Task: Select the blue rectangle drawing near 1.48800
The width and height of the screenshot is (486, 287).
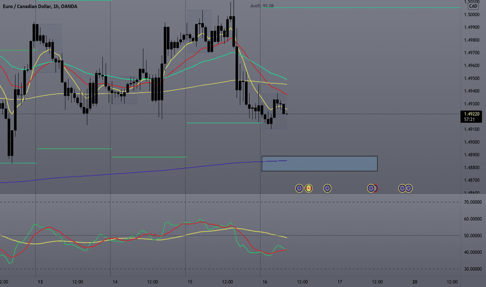Action: (320, 163)
